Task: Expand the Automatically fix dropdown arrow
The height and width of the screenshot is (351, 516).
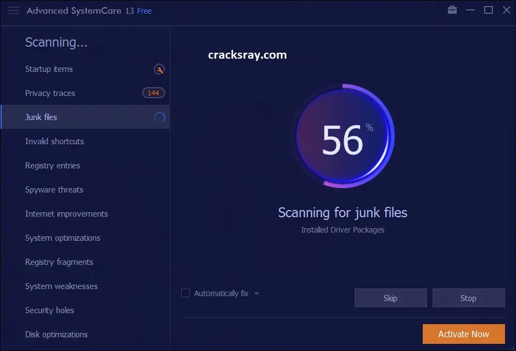Action: click(256, 293)
